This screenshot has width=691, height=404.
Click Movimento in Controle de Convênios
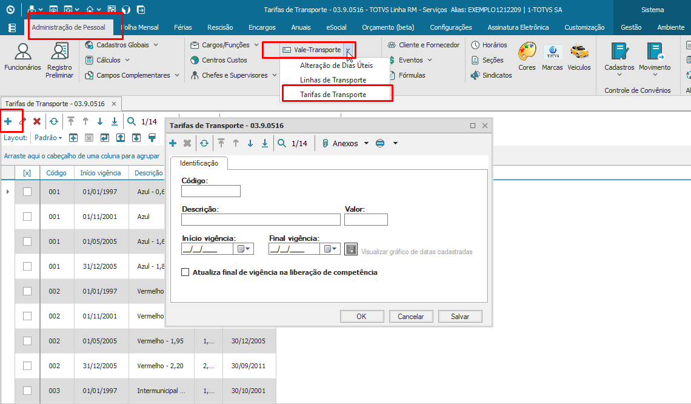pyautogui.click(x=655, y=59)
